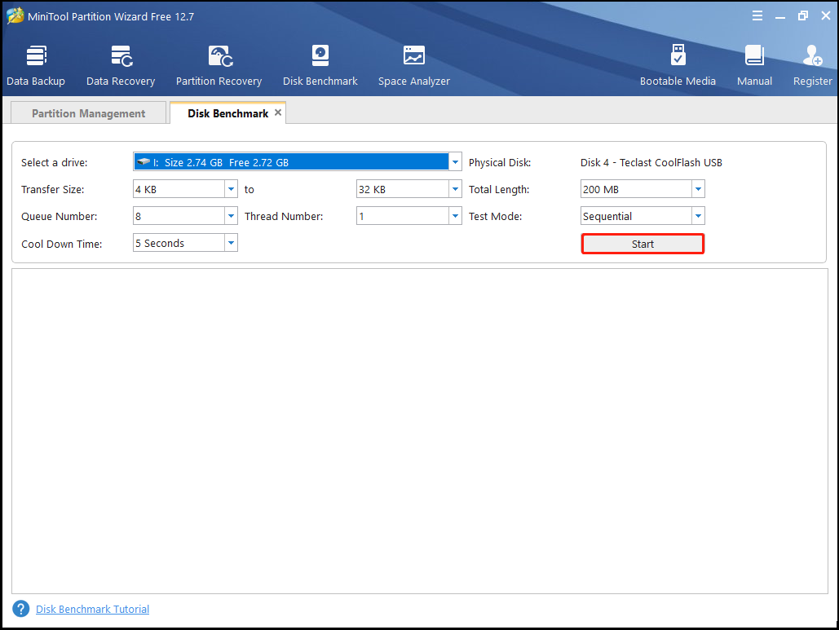Click the selected drive I: entry
The height and width of the screenshot is (630, 839).
click(291, 162)
